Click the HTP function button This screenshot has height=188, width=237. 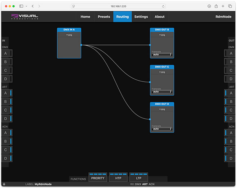point(118,178)
